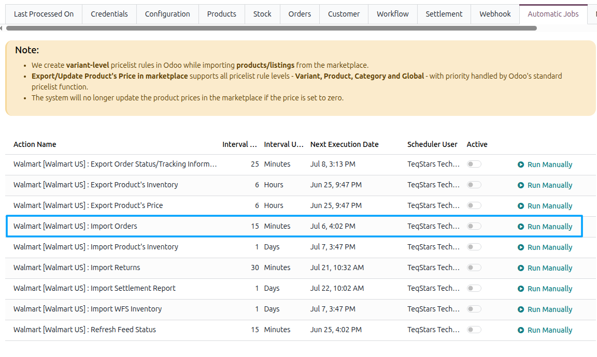This screenshot has width=597, height=357.
Task: Open the Last Processed On tab
Action: tap(44, 14)
